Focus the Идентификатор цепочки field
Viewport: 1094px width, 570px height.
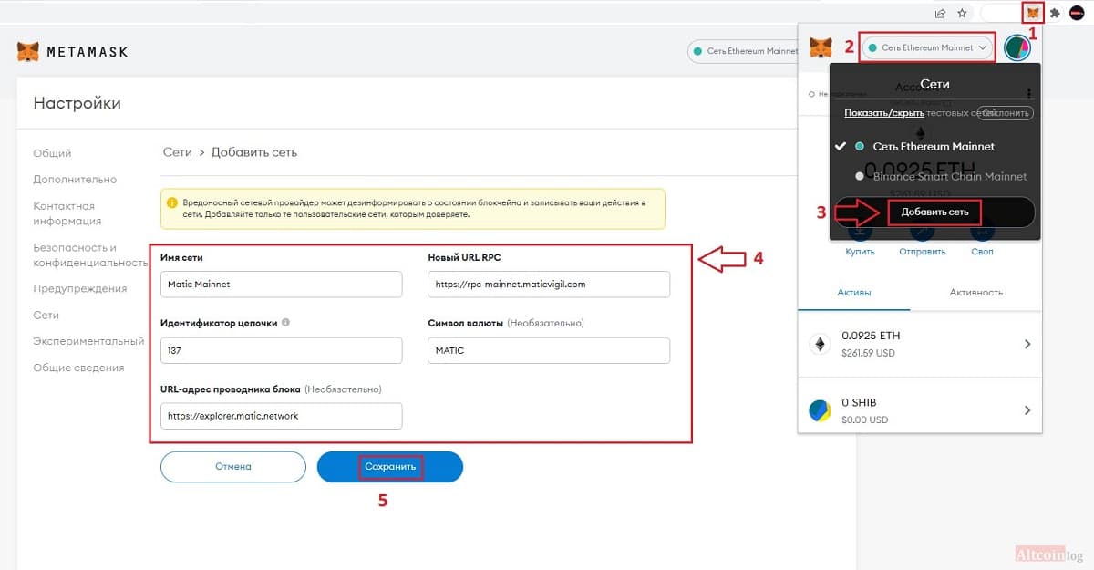coord(281,350)
